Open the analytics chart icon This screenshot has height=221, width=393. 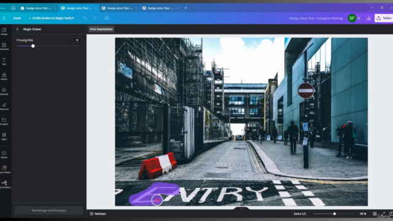coord(368,18)
